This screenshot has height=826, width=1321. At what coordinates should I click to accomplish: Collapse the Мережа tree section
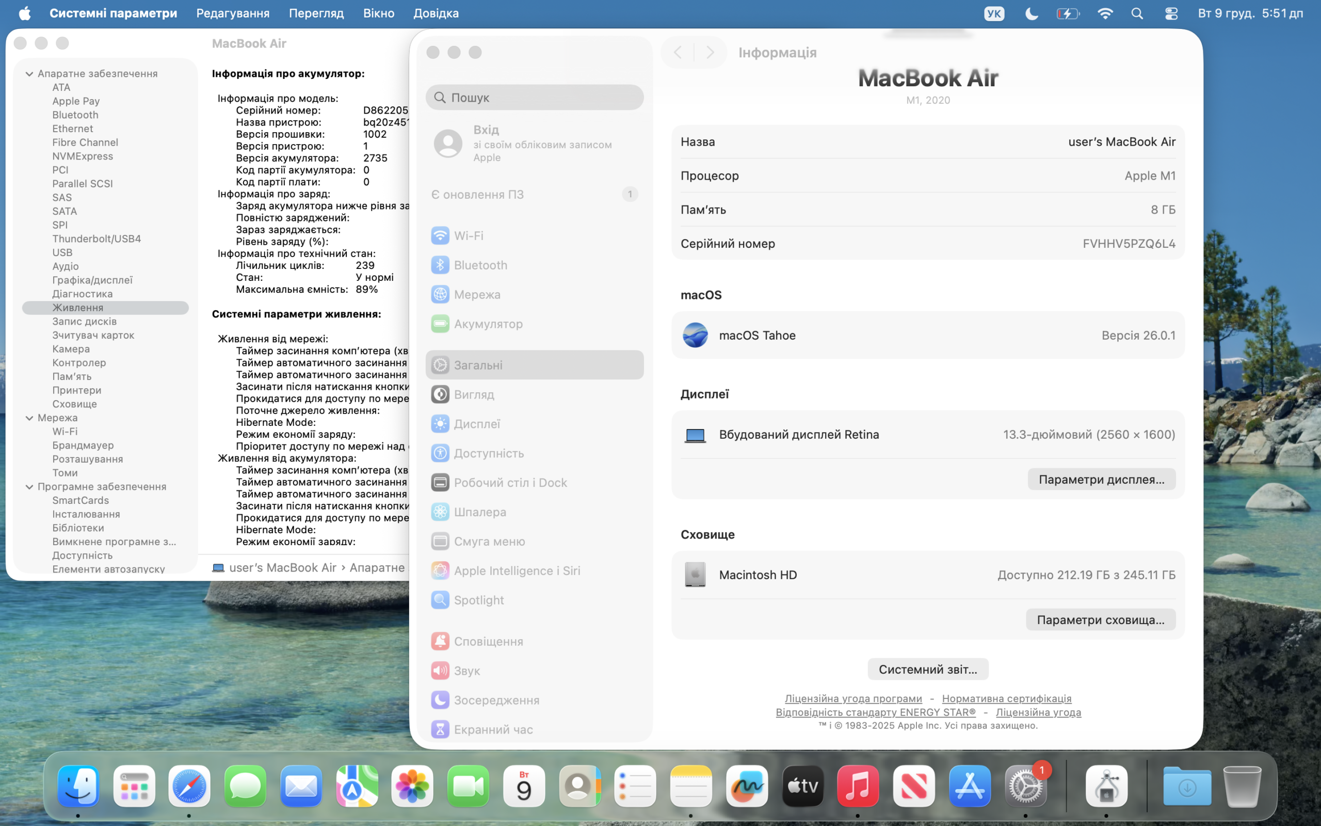tap(29, 418)
